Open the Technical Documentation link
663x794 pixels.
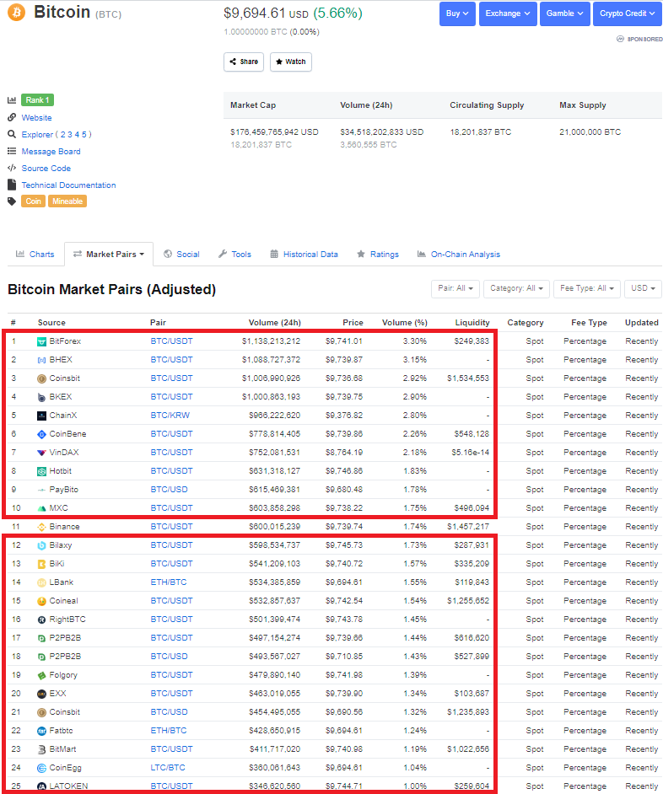pyautogui.click(x=68, y=185)
